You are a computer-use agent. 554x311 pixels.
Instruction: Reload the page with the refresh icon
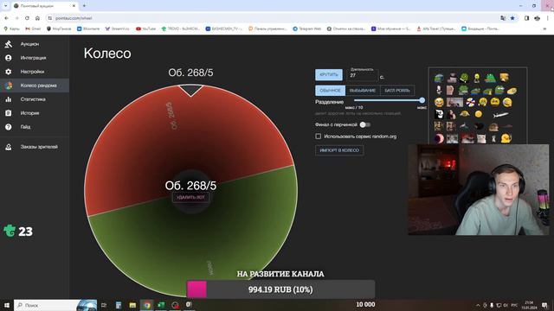click(x=27, y=18)
